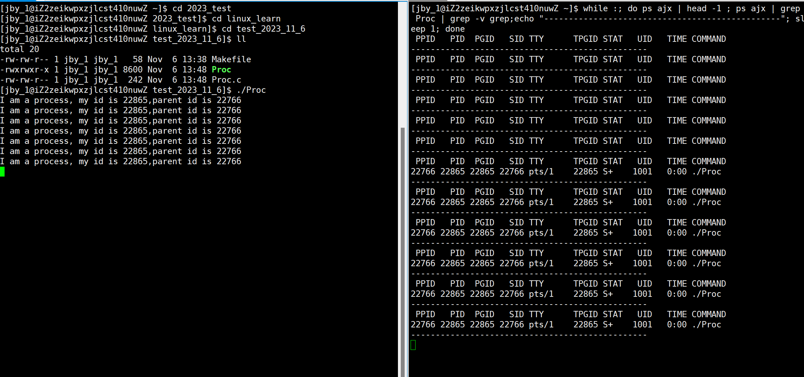
Task: Click the "cd 2023_test" command
Action: [x=202, y=8]
